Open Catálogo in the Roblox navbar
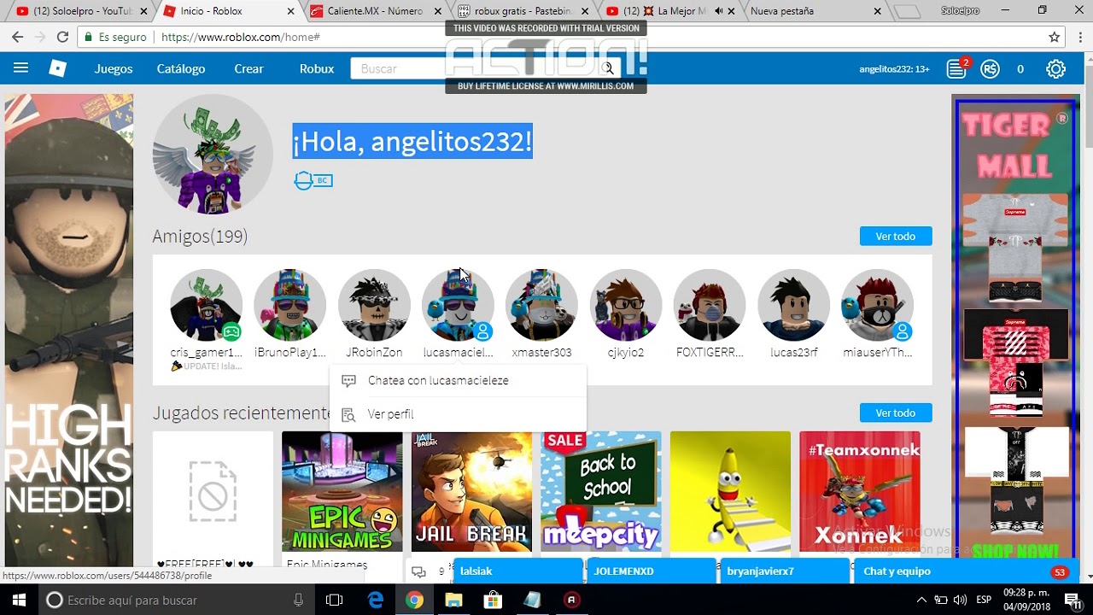The image size is (1093, 615). 181,68
